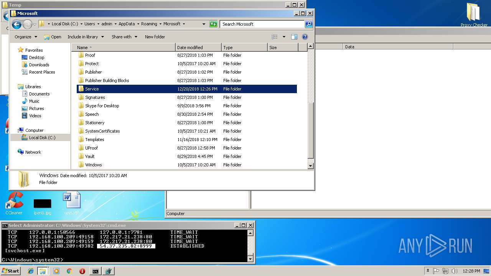Image resolution: width=491 pixels, height=276 pixels.
Task: Open the address bar history dropdown
Action: pos(204,24)
